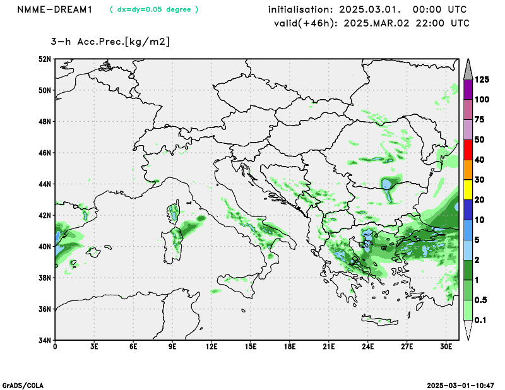Click the dark blue 10-20 colorbar segment
This screenshot has width=505, height=390.
(468, 210)
